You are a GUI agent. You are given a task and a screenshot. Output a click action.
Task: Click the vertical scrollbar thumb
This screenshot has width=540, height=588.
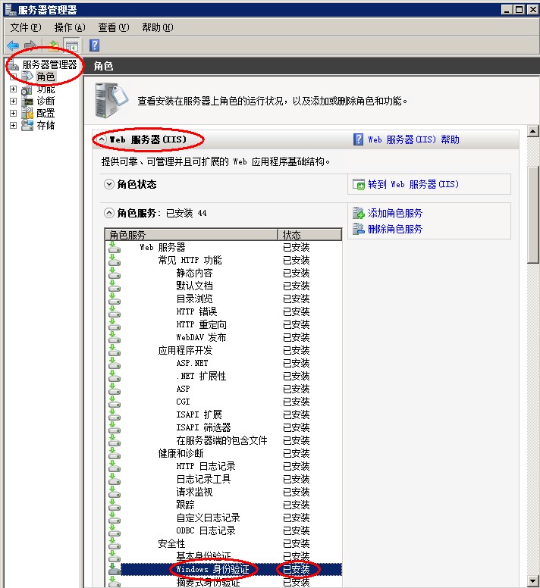click(533, 215)
